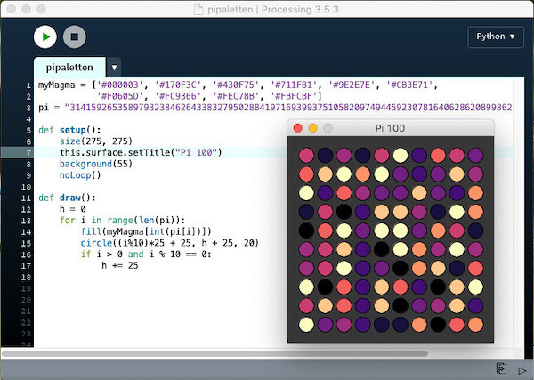Click the 'h = 0' statement on line 12

click(x=73, y=209)
